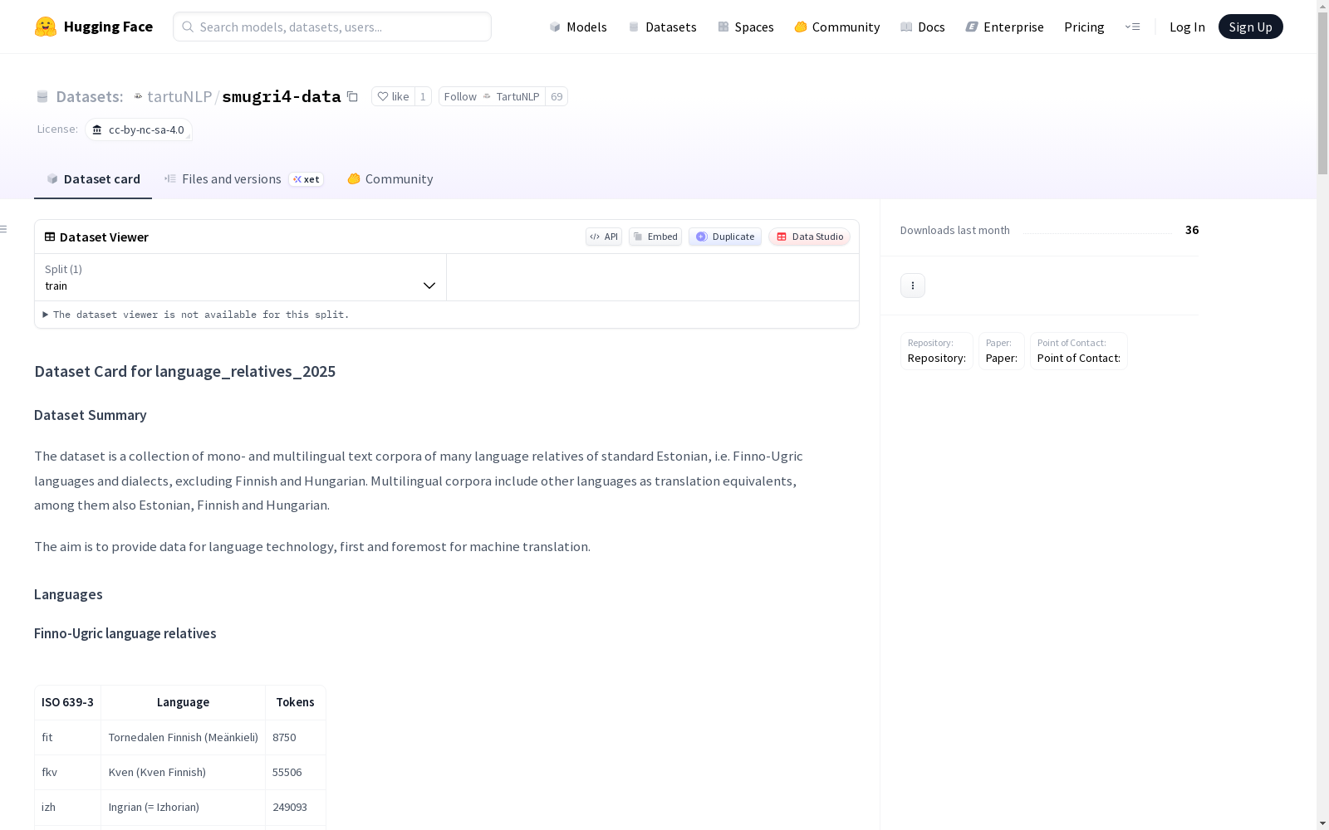This screenshot has height=830, width=1329.
Task: Click the follower count 69
Action: [x=557, y=96]
